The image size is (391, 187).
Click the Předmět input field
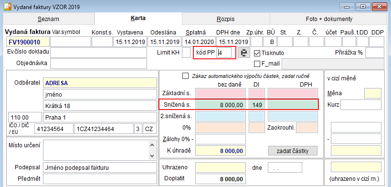coord(100,179)
